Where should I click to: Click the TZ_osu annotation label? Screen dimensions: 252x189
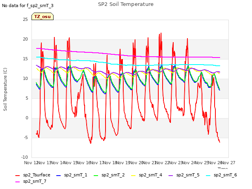43,17
